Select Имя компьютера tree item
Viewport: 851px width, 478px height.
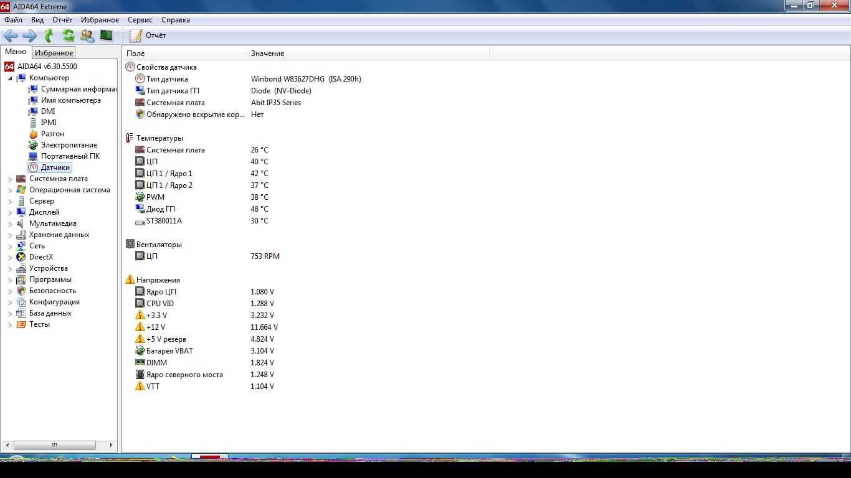pos(65,100)
